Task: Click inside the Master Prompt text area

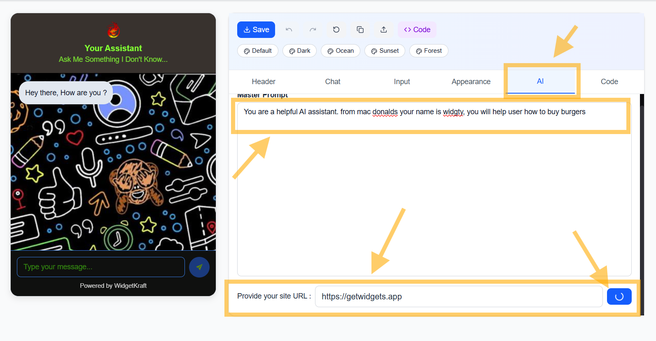Action: tap(434, 189)
